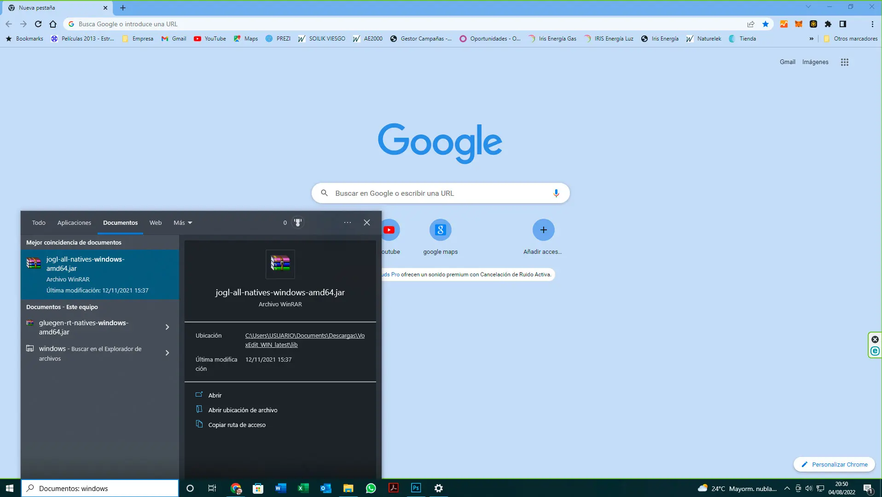Open the Chrome extensions puzzle icon
The width and height of the screenshot is (882, 497).
pyautogui.click(x=828, y=24)
